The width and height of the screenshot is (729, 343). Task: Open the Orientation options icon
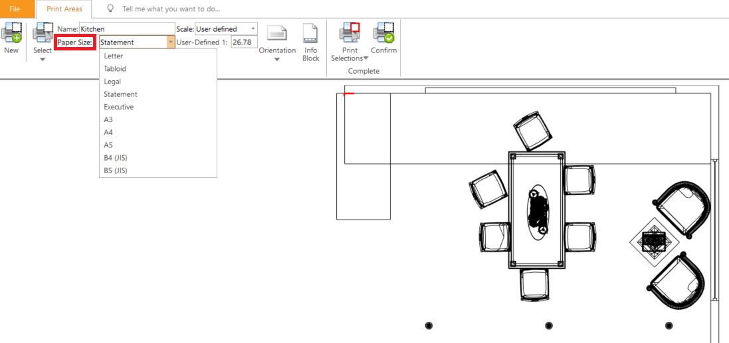coord(277,34)
